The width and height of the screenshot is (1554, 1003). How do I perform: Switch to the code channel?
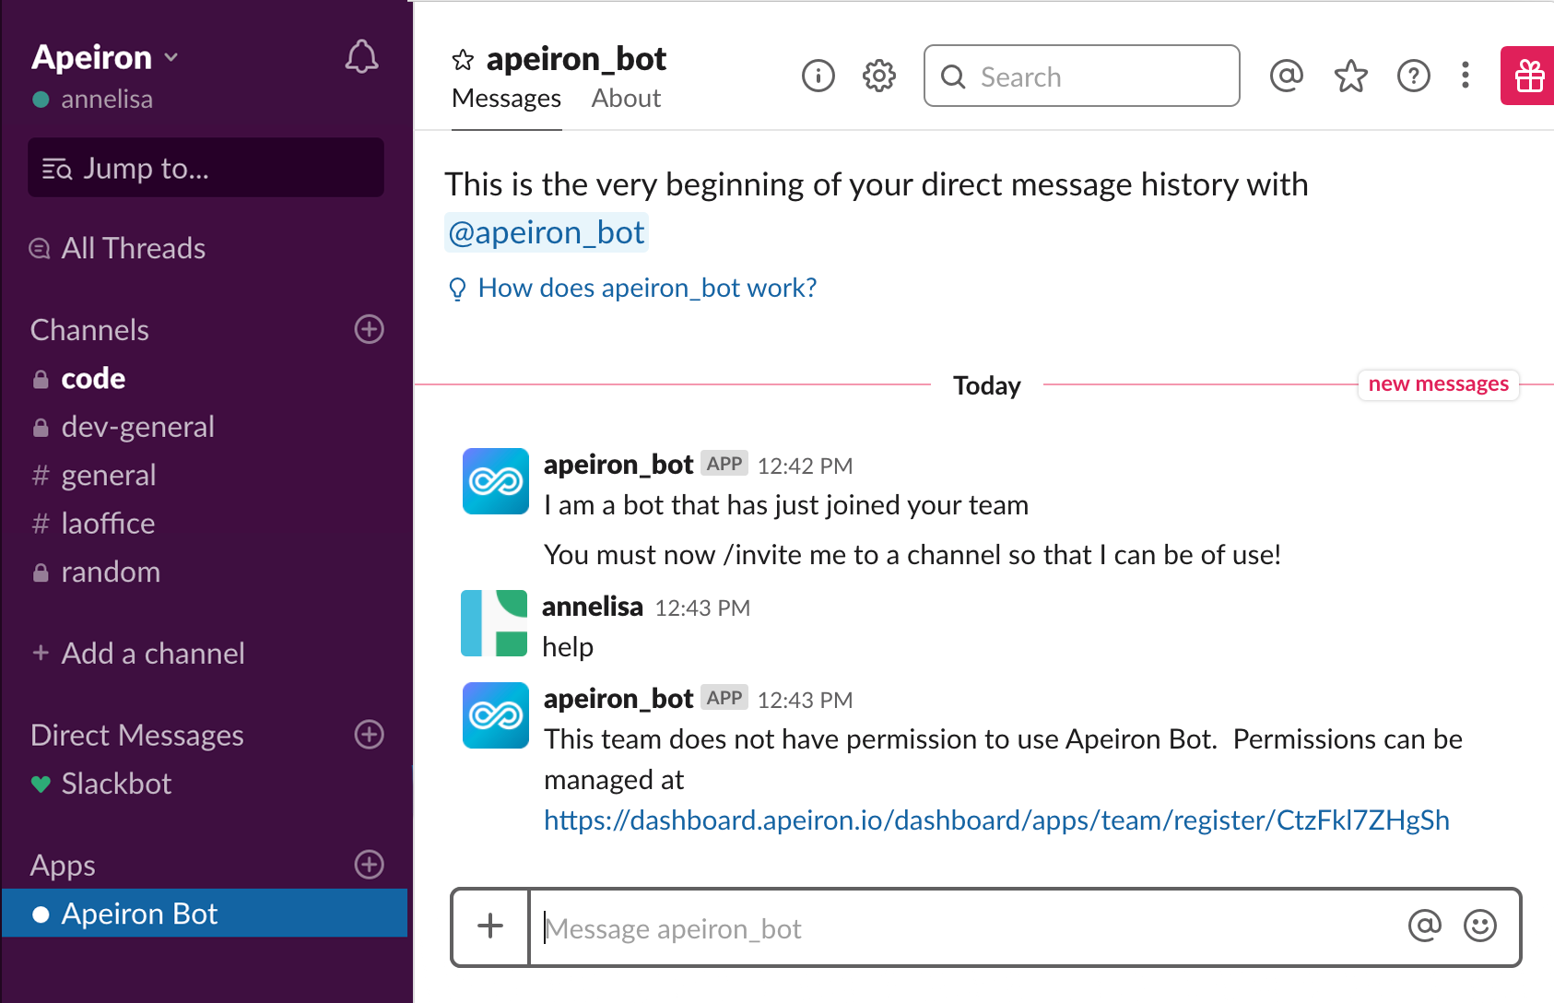93,379
